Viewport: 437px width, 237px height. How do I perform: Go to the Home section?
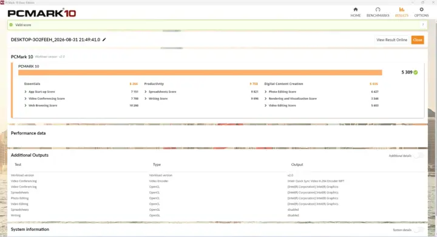(355, 12)
